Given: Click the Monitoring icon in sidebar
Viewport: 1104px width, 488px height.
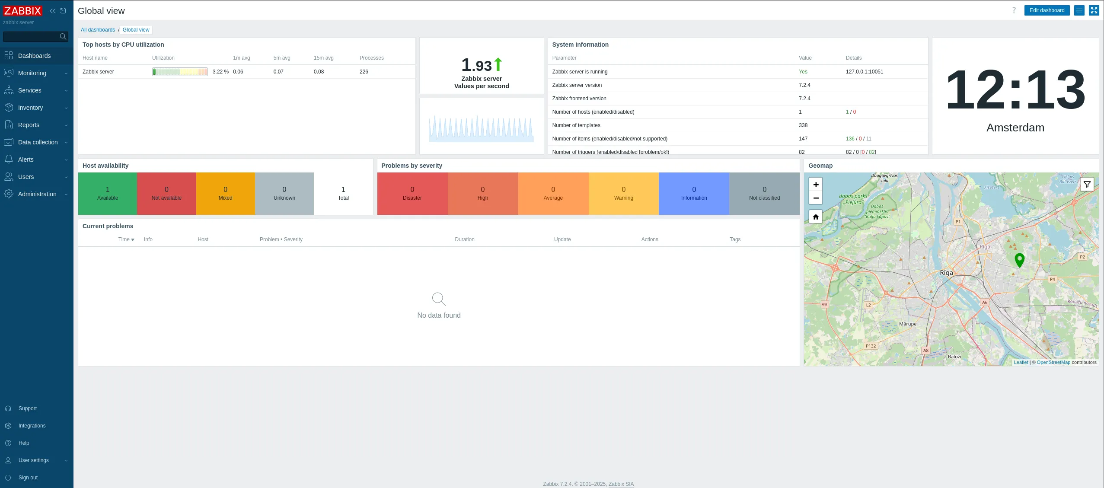Looking at the screenshot, I should pyautogui.click(x=9, y=73).
